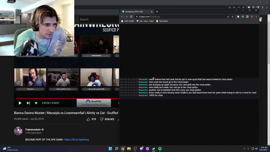The width and height of the screenshot is (270, 152).
Task: Bookmark the imgur page with star icon
Action: pyautogui.click(x=232, y=17)
